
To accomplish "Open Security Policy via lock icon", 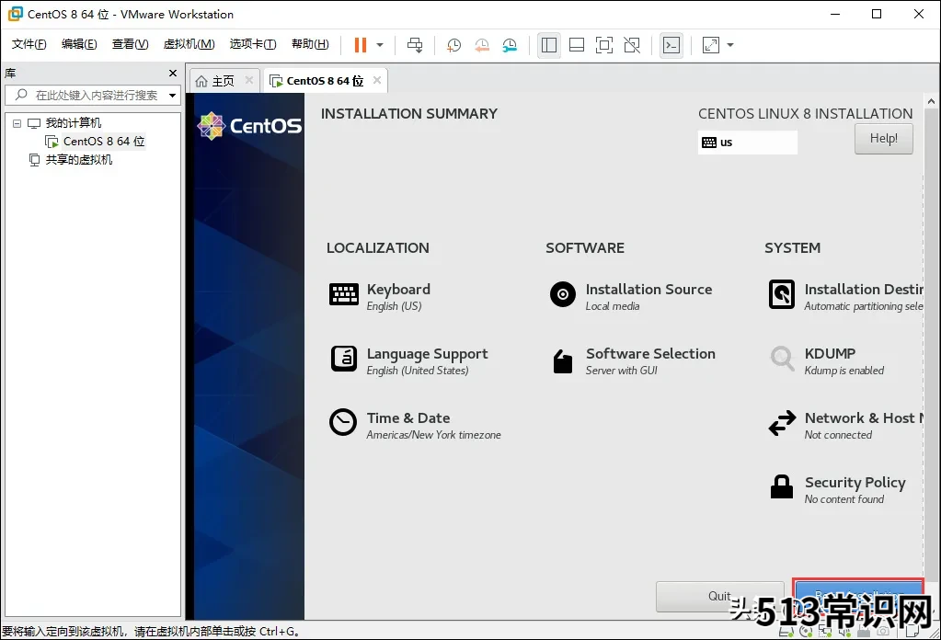I will click(781, 486).
